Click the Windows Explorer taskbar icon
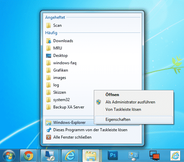 click(x=91, y=156)
